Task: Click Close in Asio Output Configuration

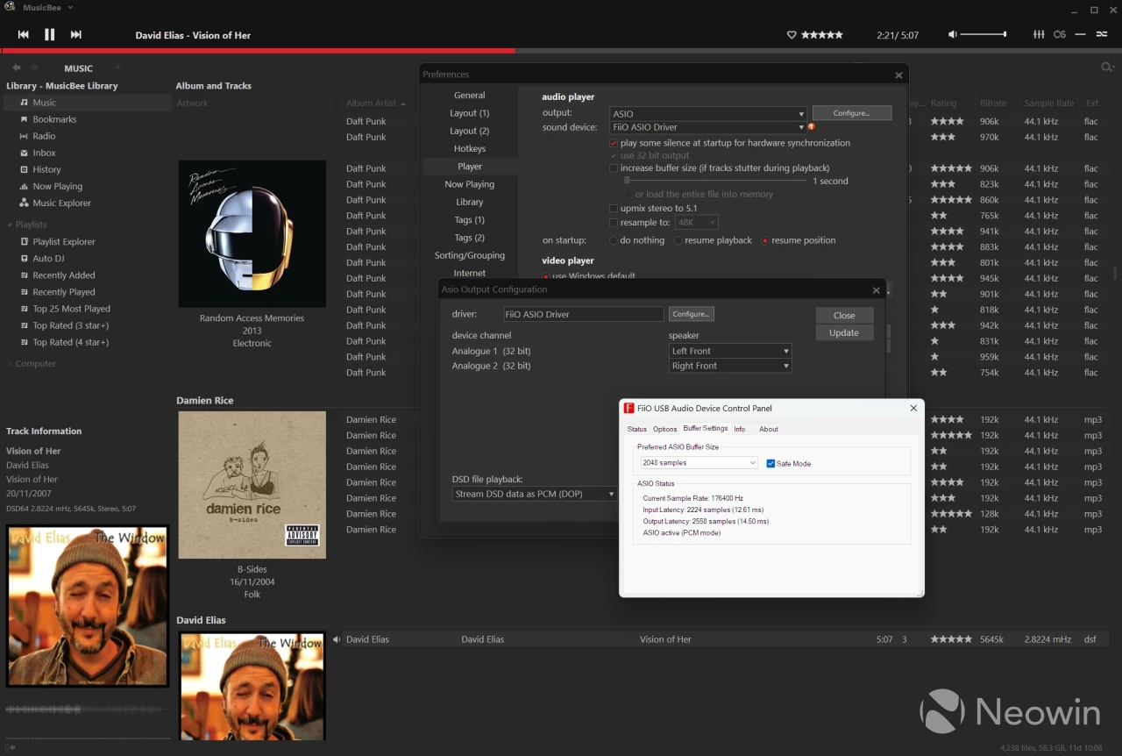Action: [844, 315]
